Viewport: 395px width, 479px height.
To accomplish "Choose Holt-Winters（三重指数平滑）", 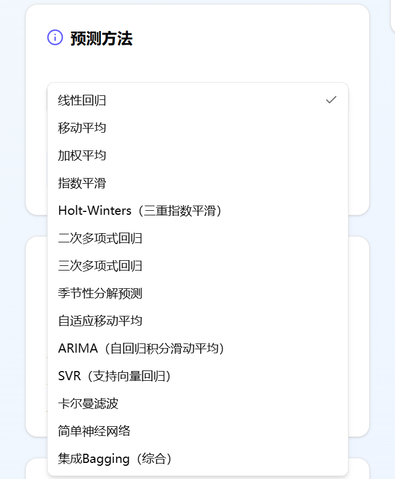I will coord(140,211).
